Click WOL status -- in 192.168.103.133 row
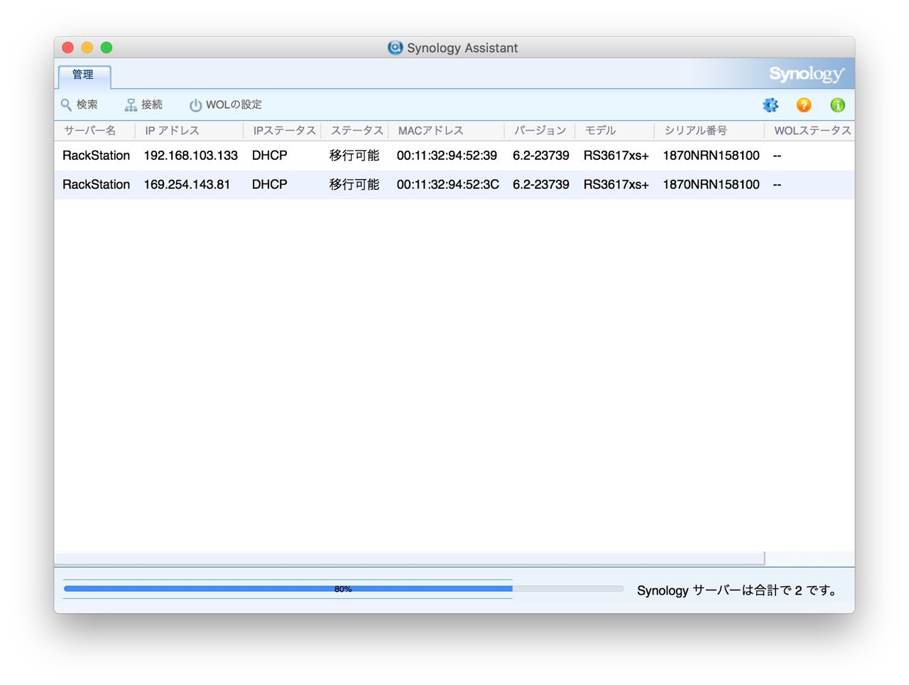The height and width of the screenshot is (685, 909). [x=777, y=156]
